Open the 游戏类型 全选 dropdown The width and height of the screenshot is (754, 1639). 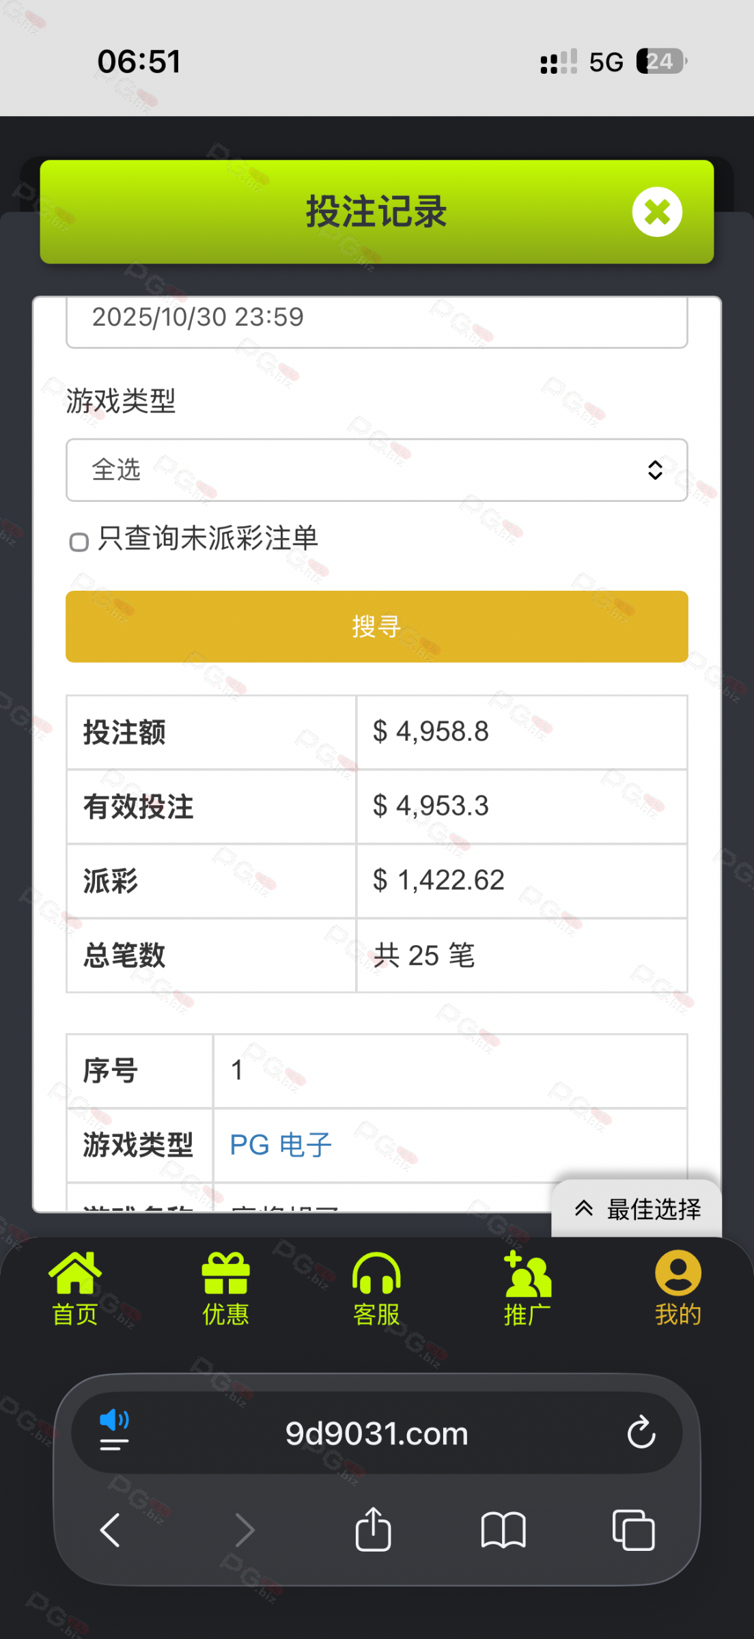click(x=376, y=470)
